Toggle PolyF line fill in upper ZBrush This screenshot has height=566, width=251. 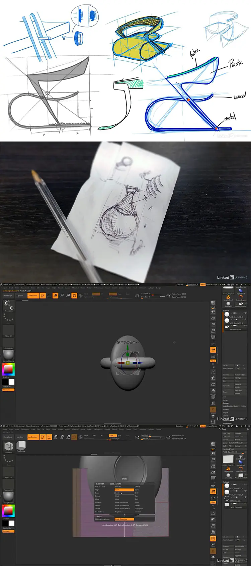click(213, 397)
